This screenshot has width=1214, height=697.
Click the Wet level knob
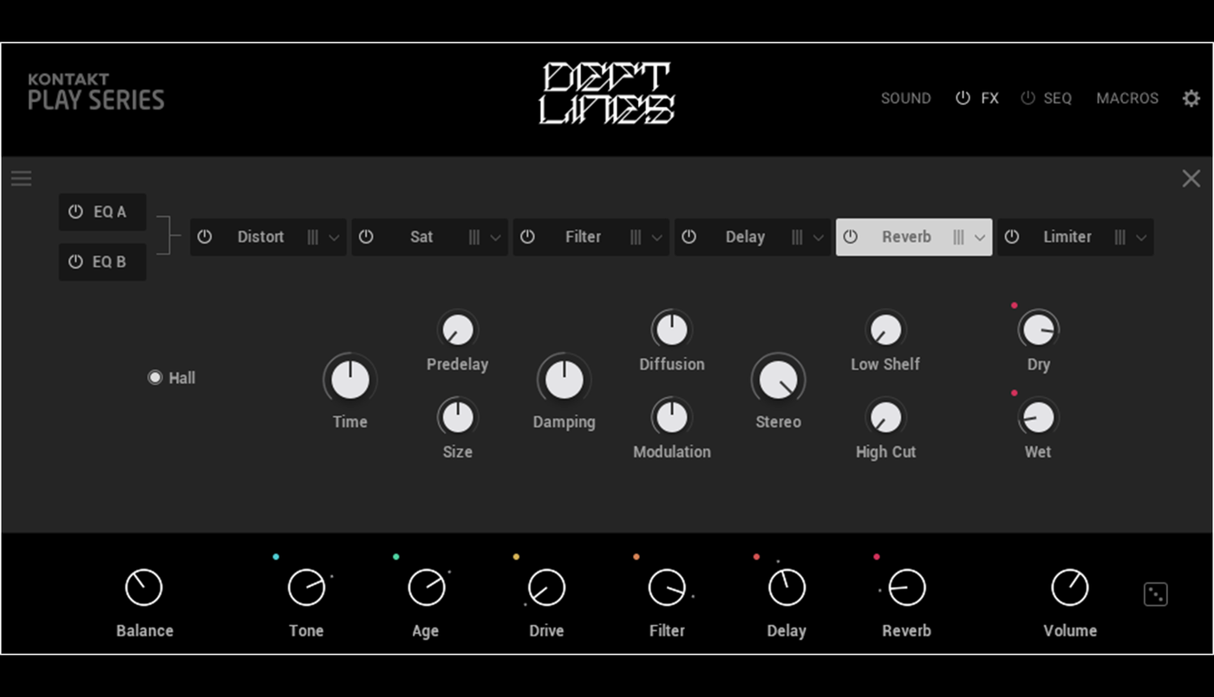coord(1038,418)
